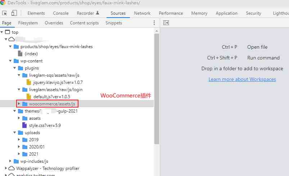
Task: Open the (index) file icon
Action: 20,54
